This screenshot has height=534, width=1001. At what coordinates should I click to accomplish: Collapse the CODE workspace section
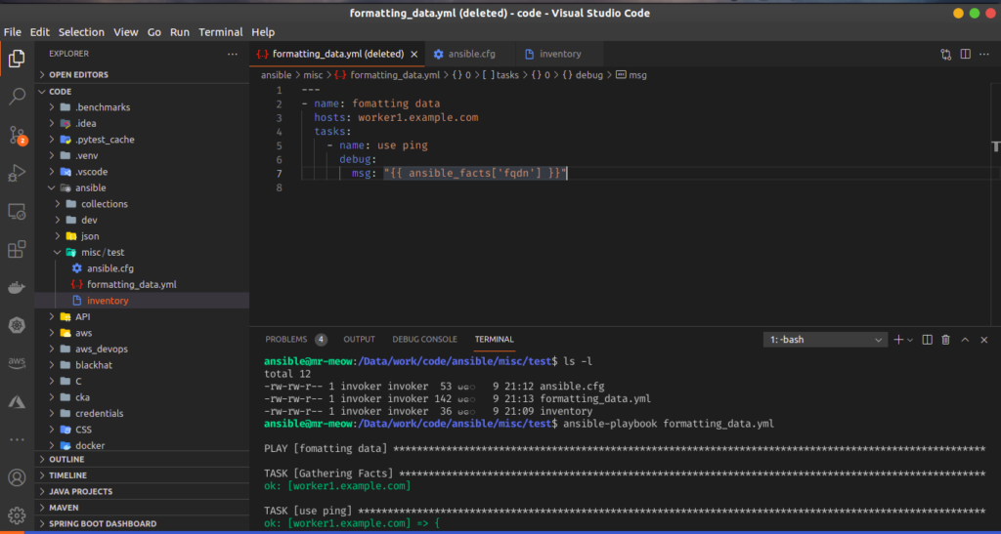[x=142, y=91]
